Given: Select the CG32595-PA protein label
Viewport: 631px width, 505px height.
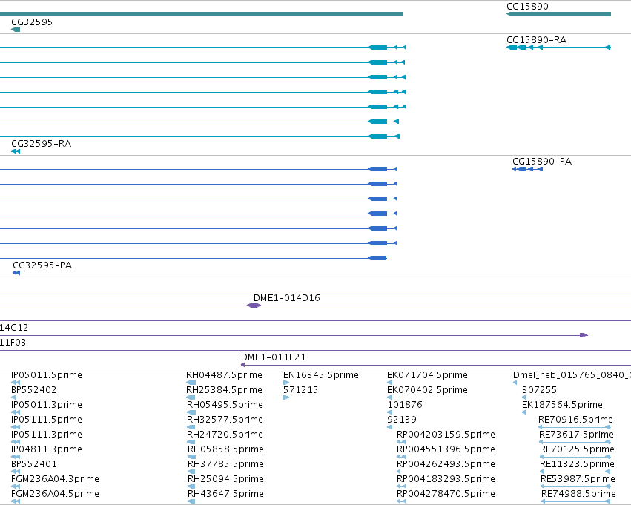Looking at the screenshot, I should [x=42, y=265].
